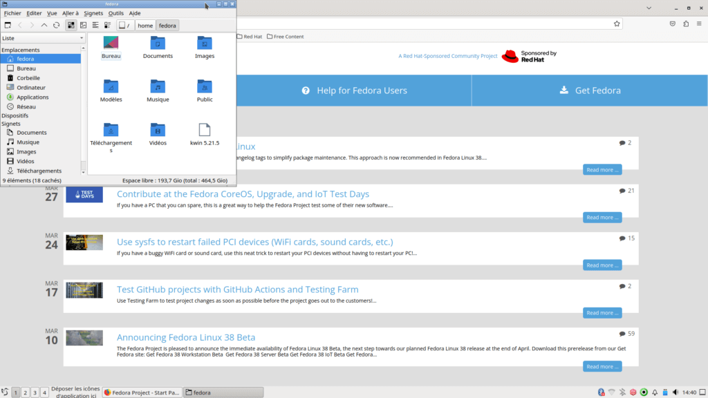Click the Test Days article thumbnail
The width and height of the screenshot is (708, 398).
tap(84, 194)
